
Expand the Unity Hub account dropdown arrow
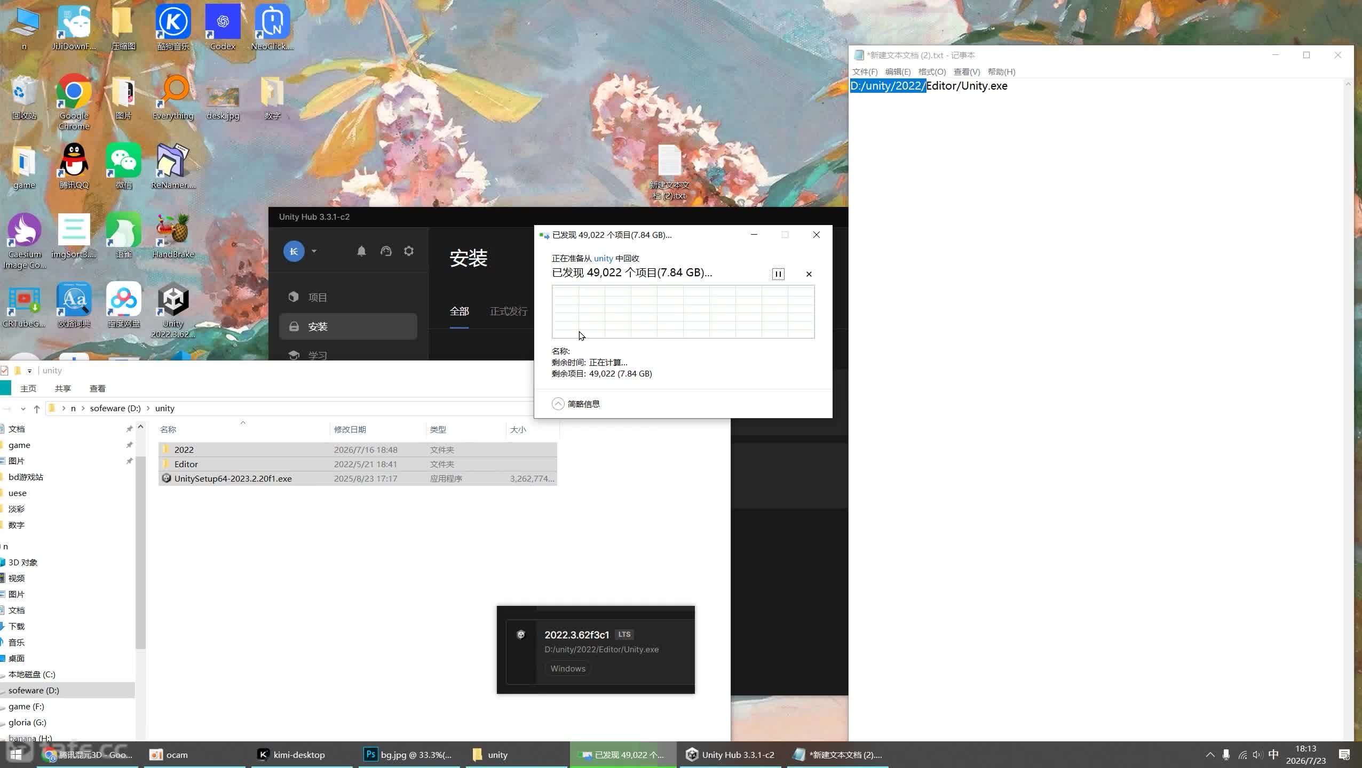tap(314, 251)
